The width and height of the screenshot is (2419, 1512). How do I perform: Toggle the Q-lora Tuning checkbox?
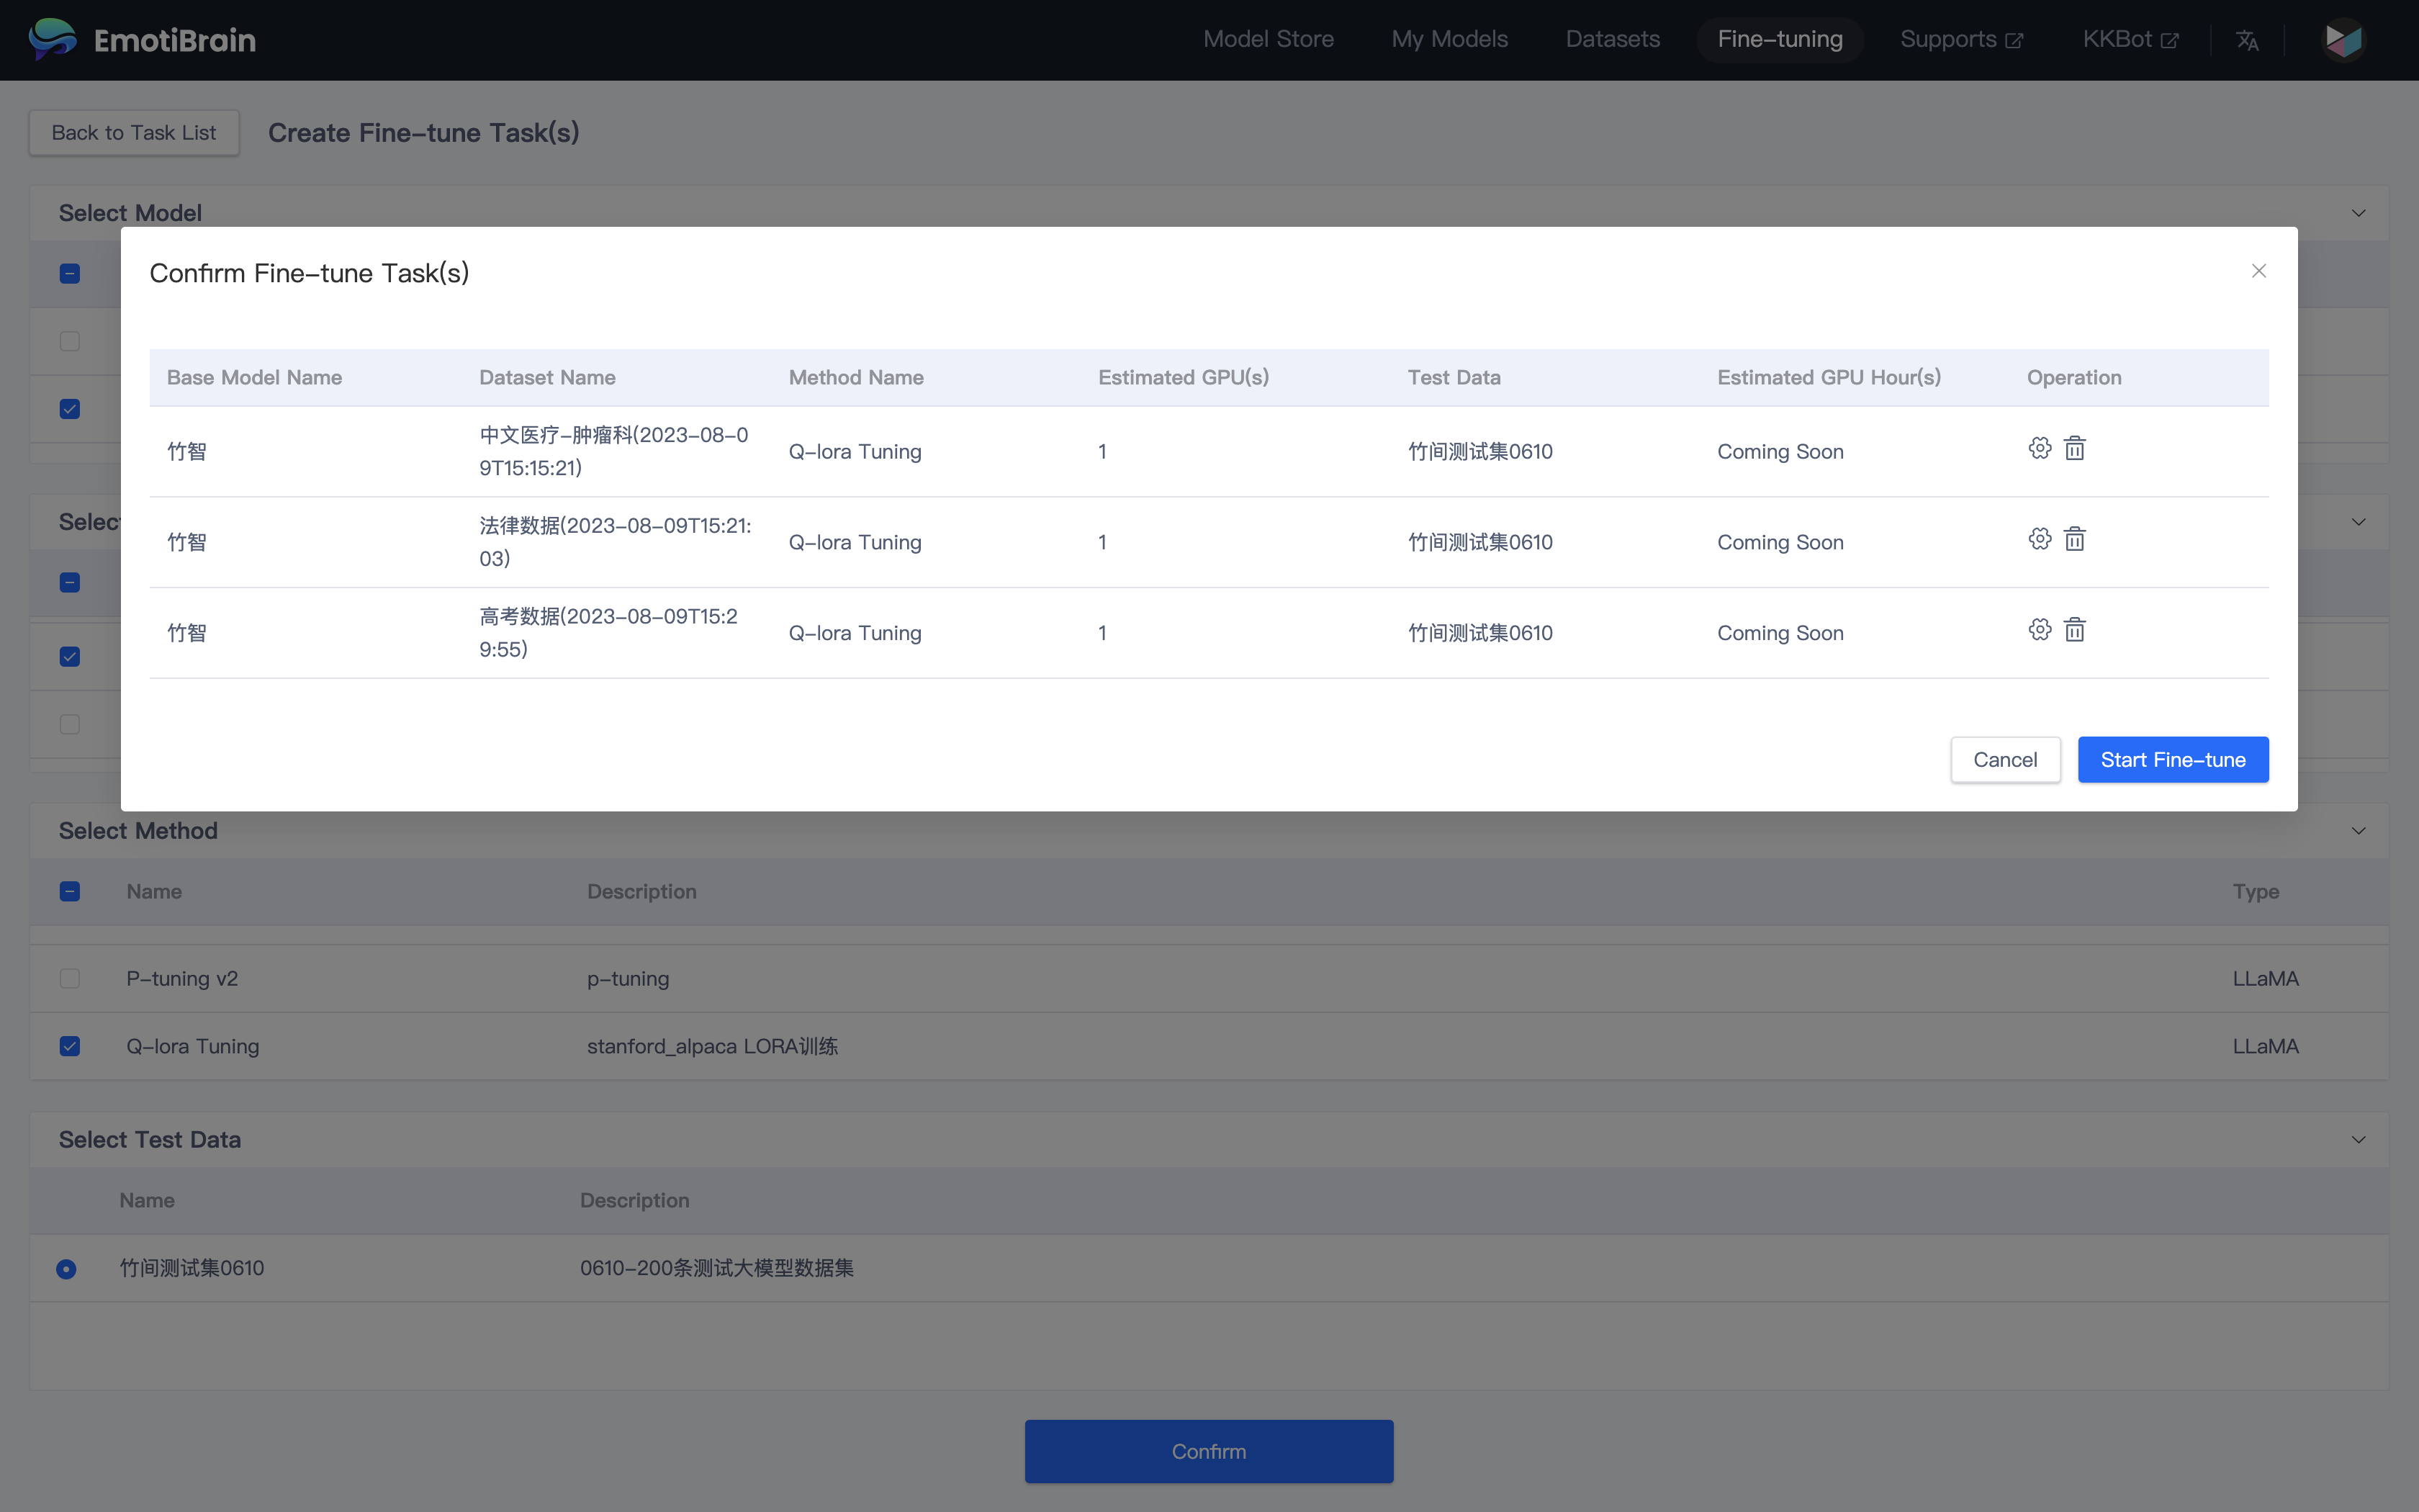click(x=70, y=1046)
